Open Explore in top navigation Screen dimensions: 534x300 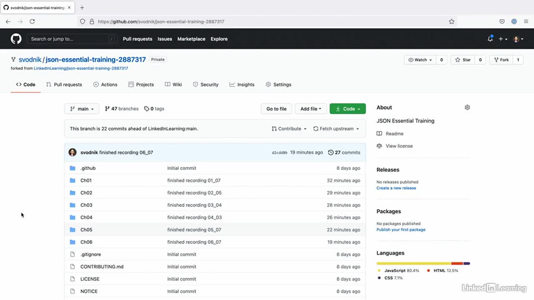[219, 39]
